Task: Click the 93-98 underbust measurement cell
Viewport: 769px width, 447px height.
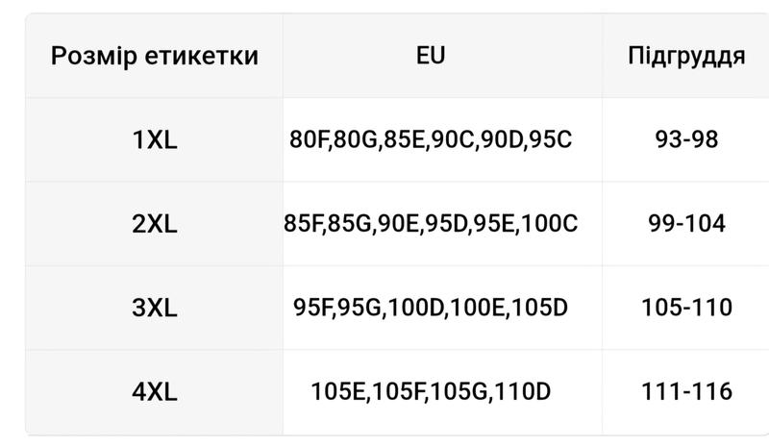Action: coord(686,139)
